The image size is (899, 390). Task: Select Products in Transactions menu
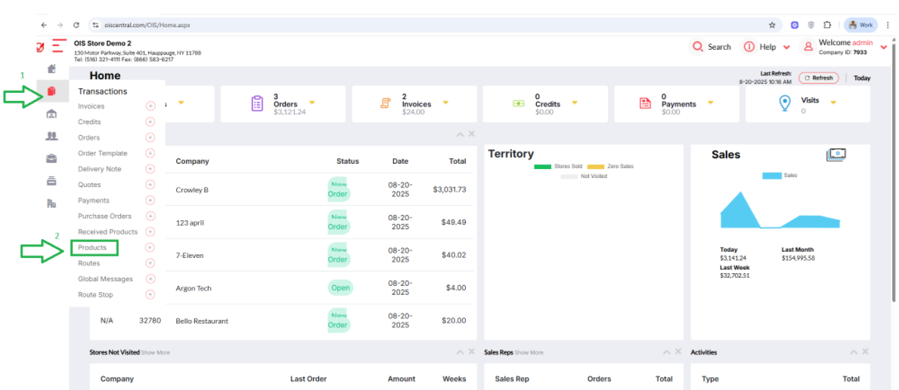(92, 247)
